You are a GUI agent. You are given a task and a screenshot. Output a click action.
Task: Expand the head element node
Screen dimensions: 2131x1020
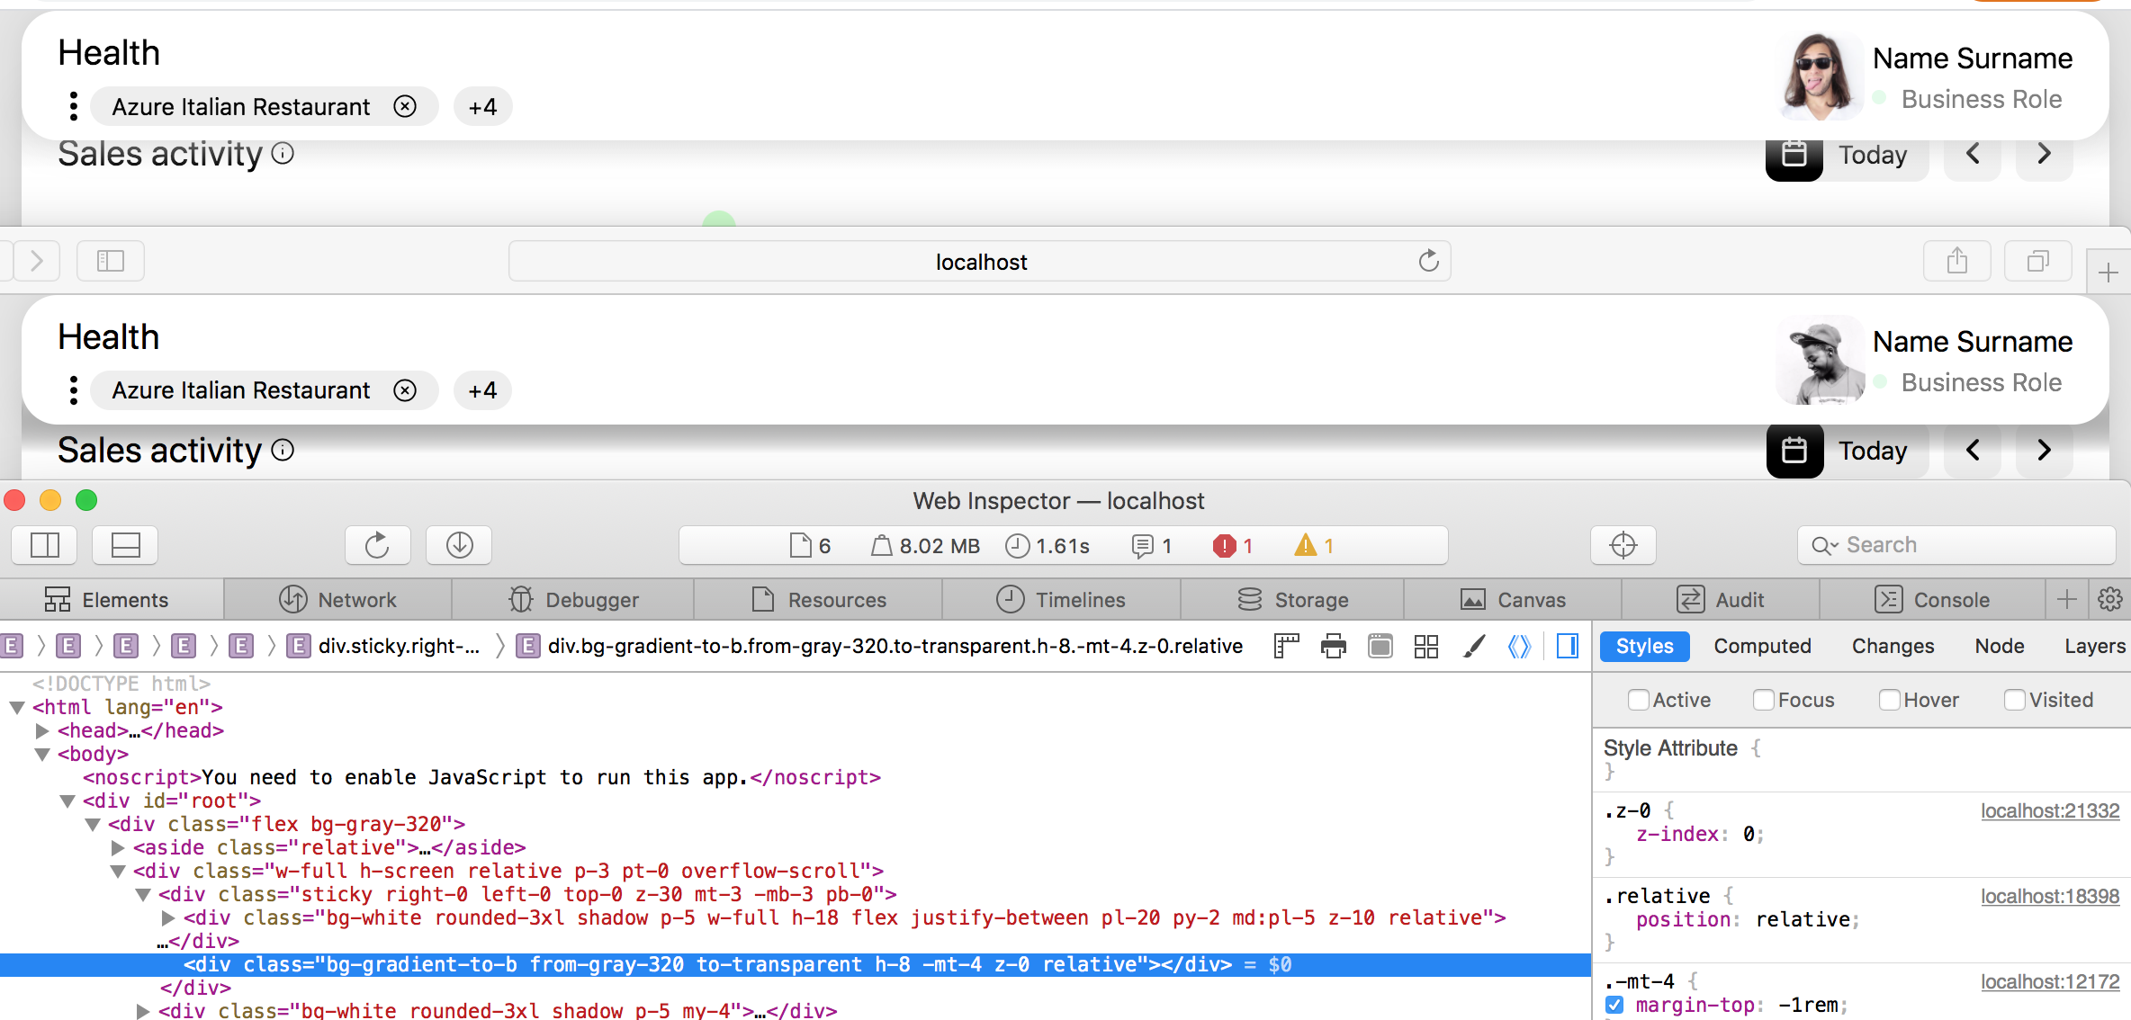tap(42, 730)
